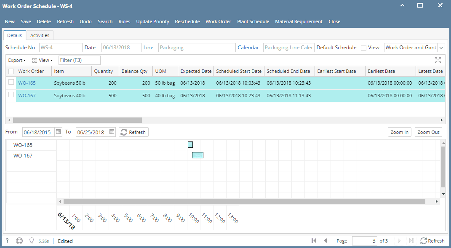
Task: Click the grid maximize icon
Action: pyautogui.click(x=438, y=60)
